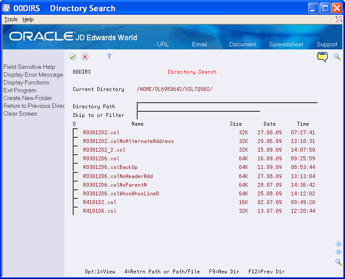Image resolution: width=345 pixels, height=279 pixels.
Task: Click the Date column header
Action: pos(270,124)
